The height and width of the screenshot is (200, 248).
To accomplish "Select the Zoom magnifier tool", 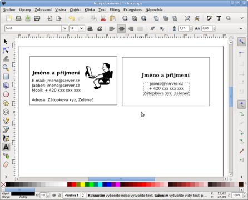I will point(6,68).
